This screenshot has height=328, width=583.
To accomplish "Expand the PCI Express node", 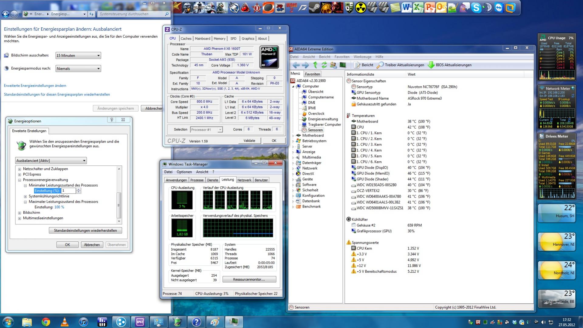I will tap(19, 174).
